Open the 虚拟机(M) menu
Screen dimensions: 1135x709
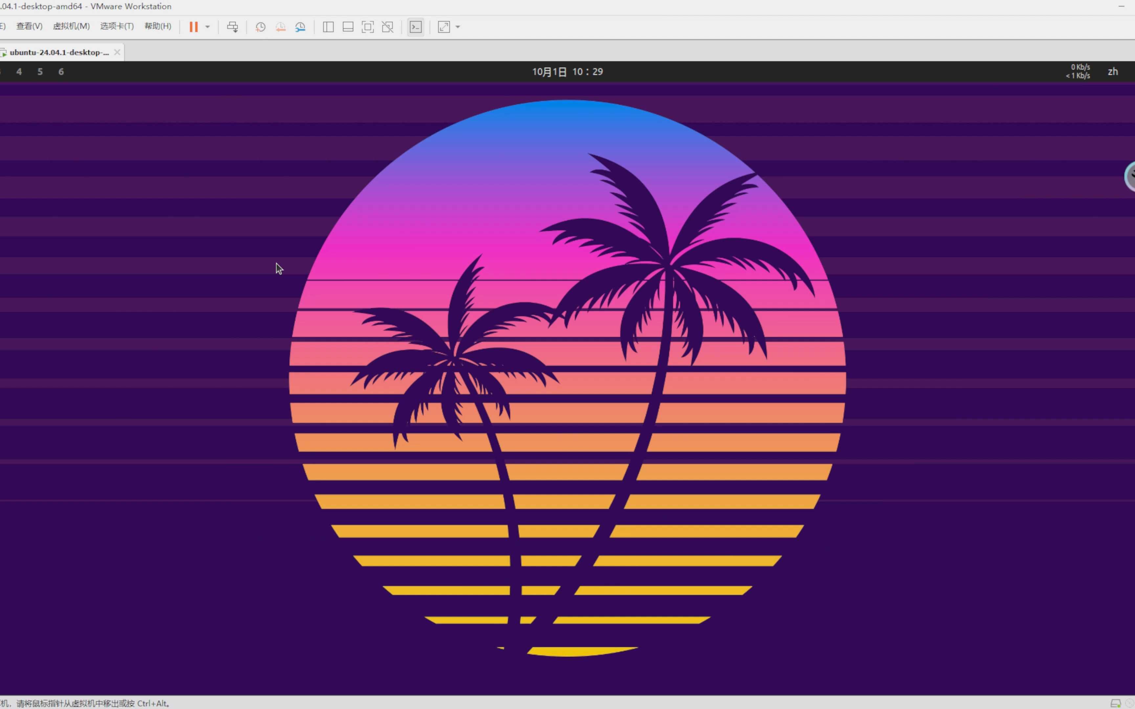(71, 26)
